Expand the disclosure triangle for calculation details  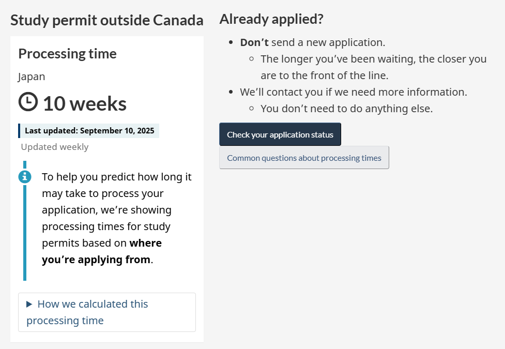pos(29,305)
